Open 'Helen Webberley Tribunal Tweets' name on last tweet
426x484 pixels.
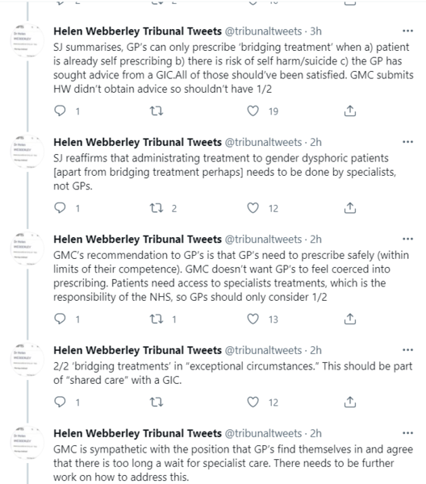[137, 433]
